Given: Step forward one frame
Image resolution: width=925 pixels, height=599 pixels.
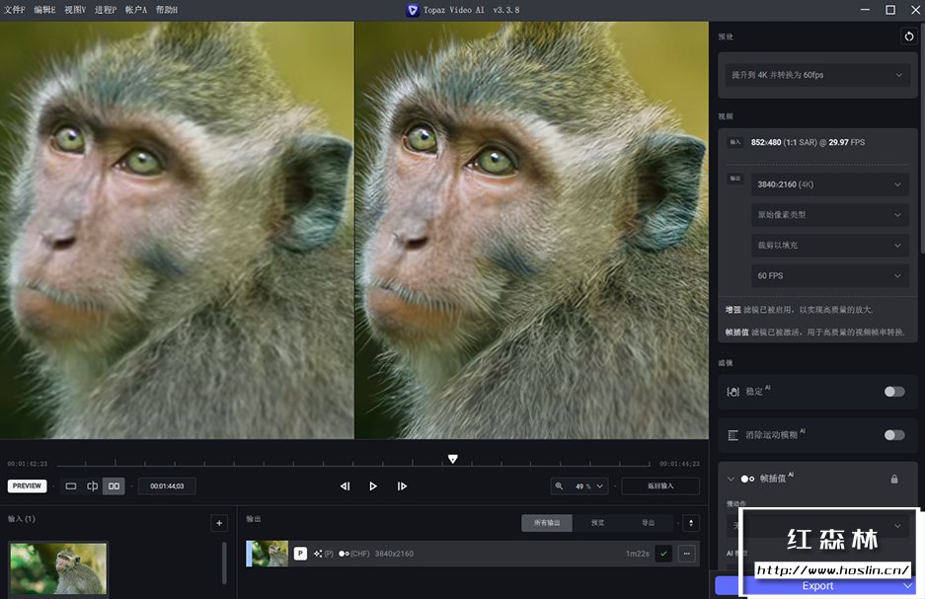Looking at the screenshot, I should (402, 487).
